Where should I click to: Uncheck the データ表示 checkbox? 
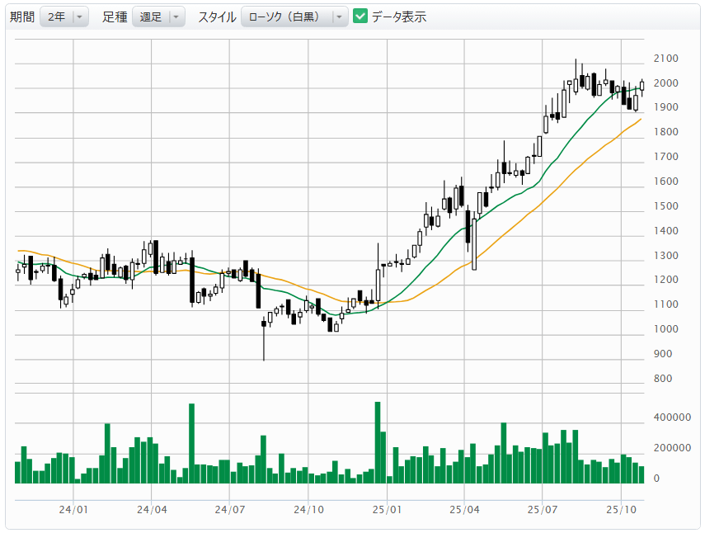point(360,17)
